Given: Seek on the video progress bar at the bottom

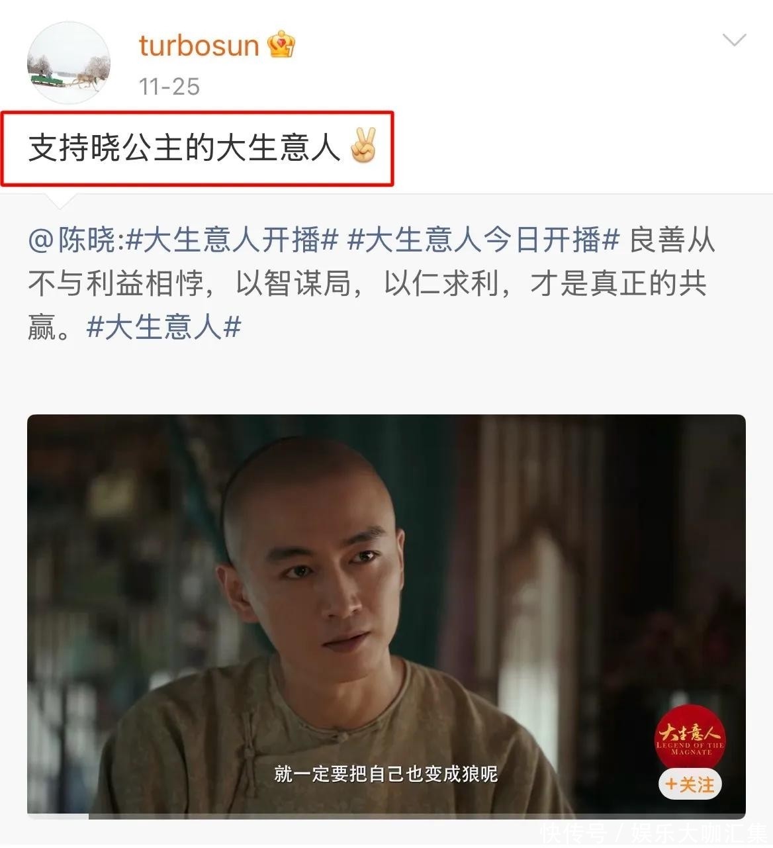Looking at the screenshot, I should pyautogui.click(x=386, y=816).
